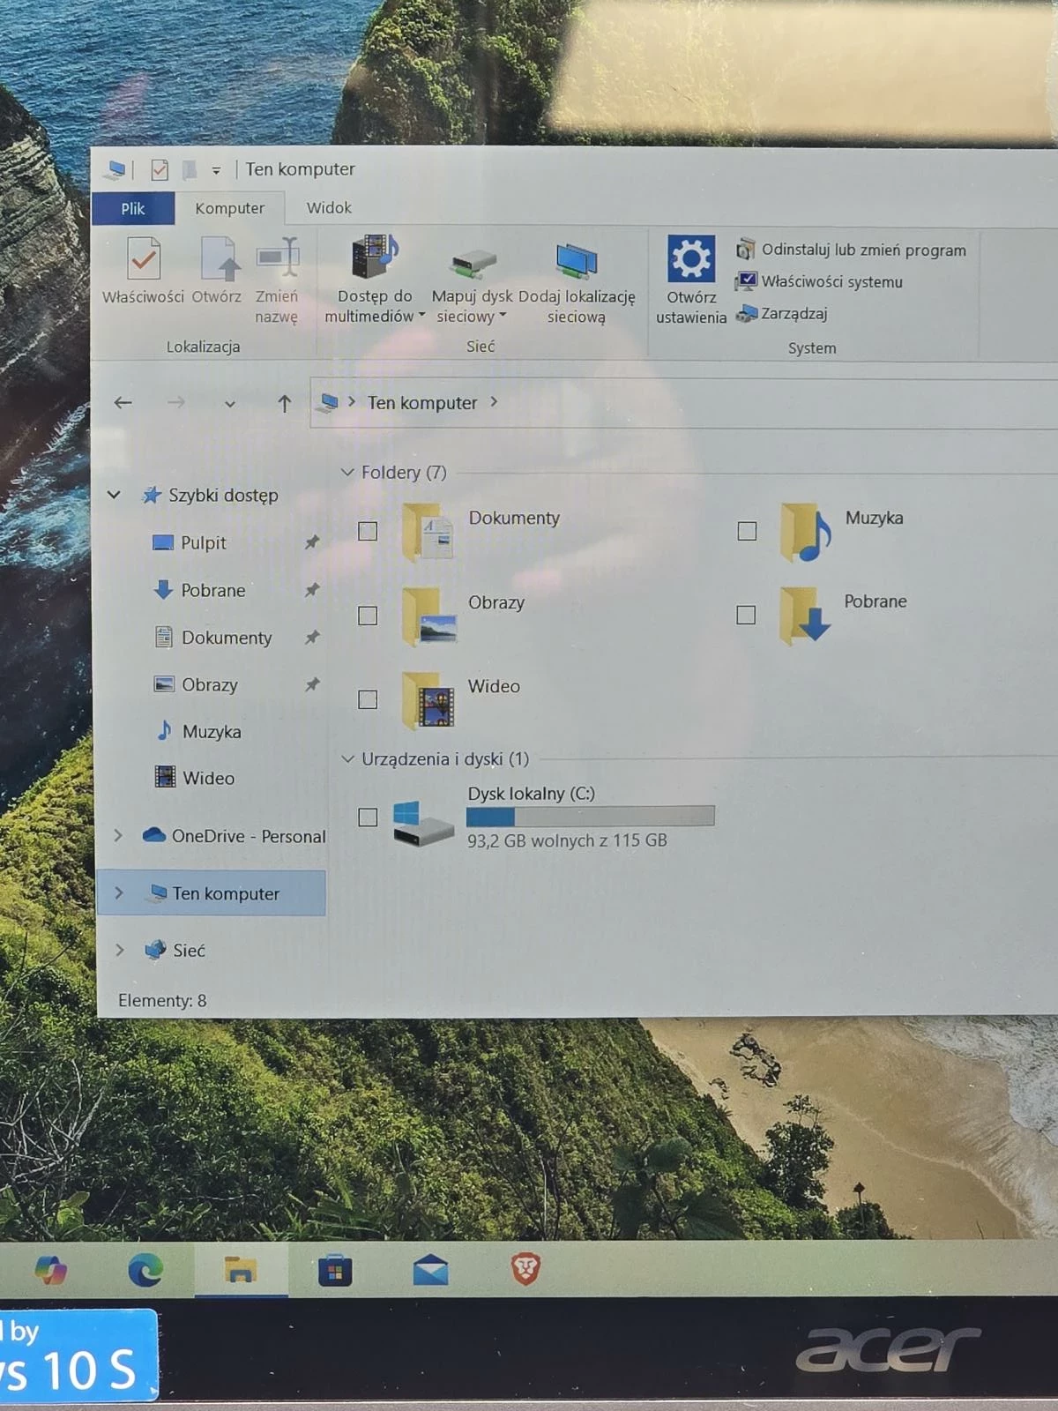Open Dysk lokalny (C:) drive icon

point(422,822)
